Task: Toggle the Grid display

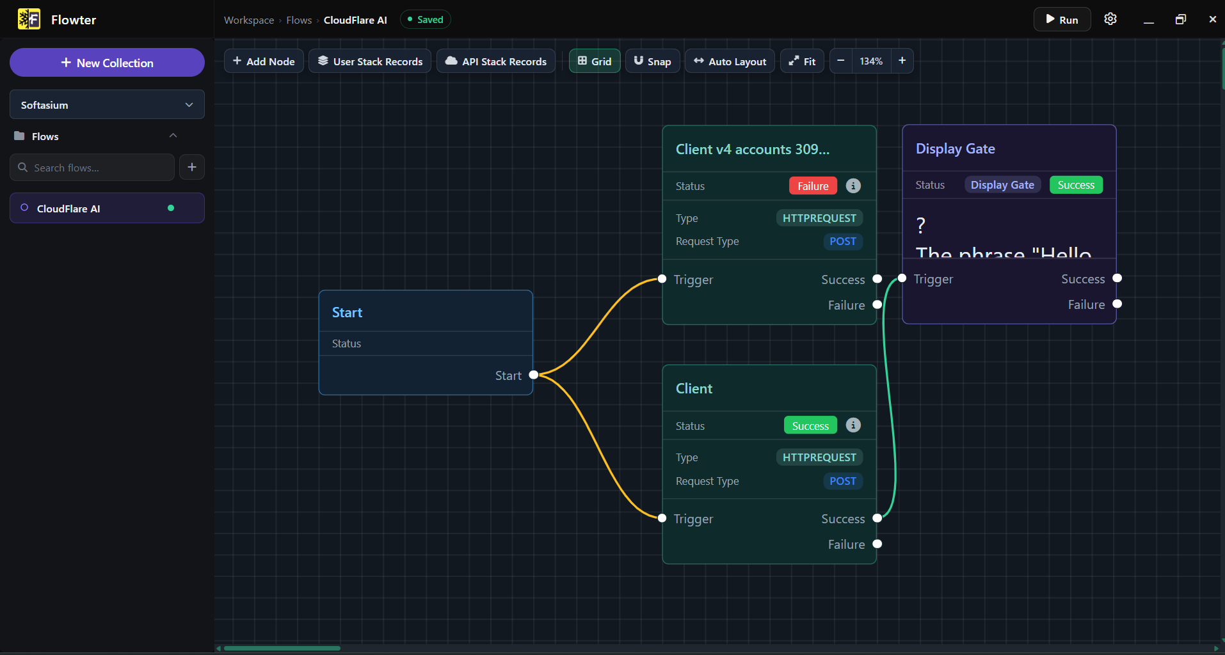Action: pos(595,61)
